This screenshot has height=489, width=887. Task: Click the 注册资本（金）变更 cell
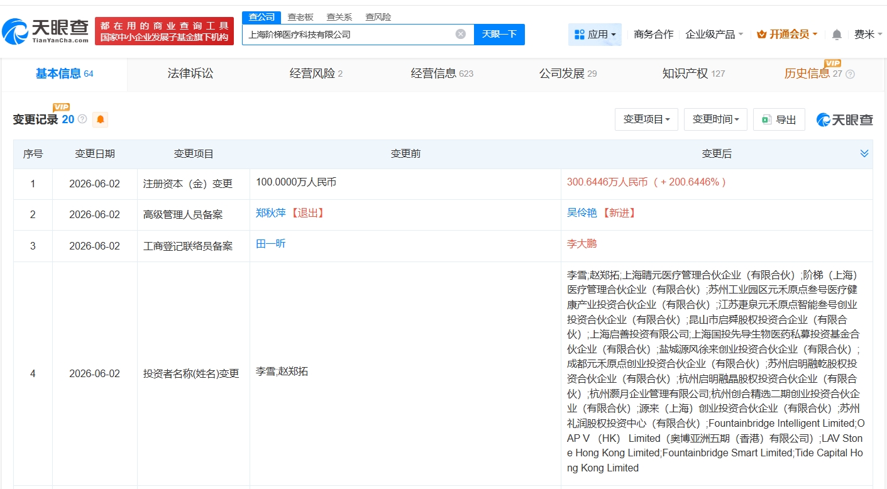click(194, 184)
